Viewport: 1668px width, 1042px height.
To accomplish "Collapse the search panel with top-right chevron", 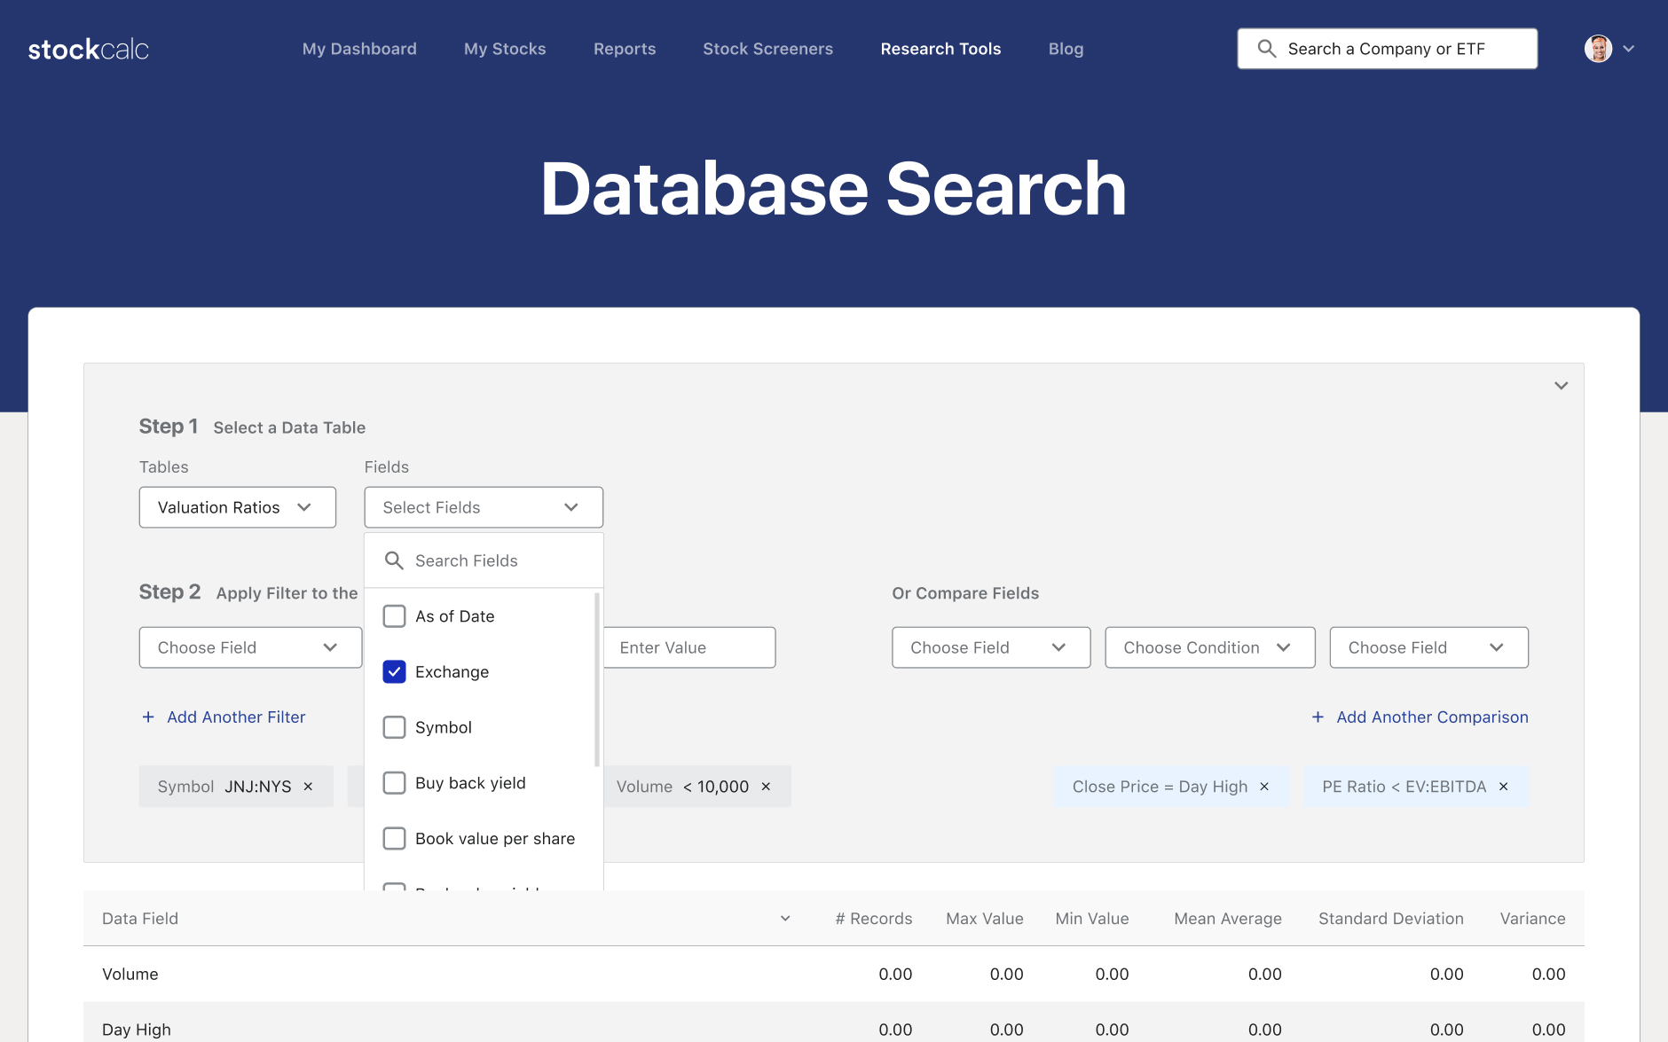I will pos(1561,386).
